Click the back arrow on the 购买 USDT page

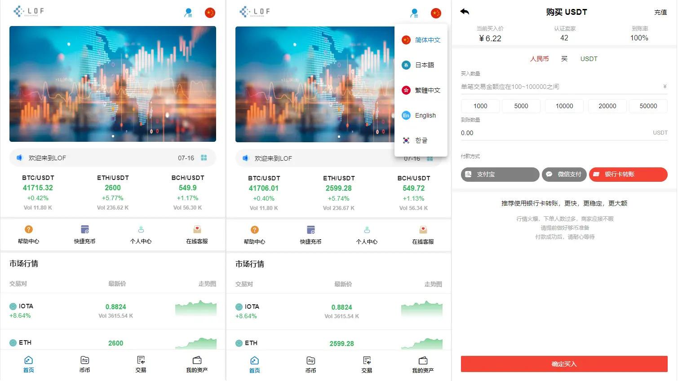tap(465, 12)
